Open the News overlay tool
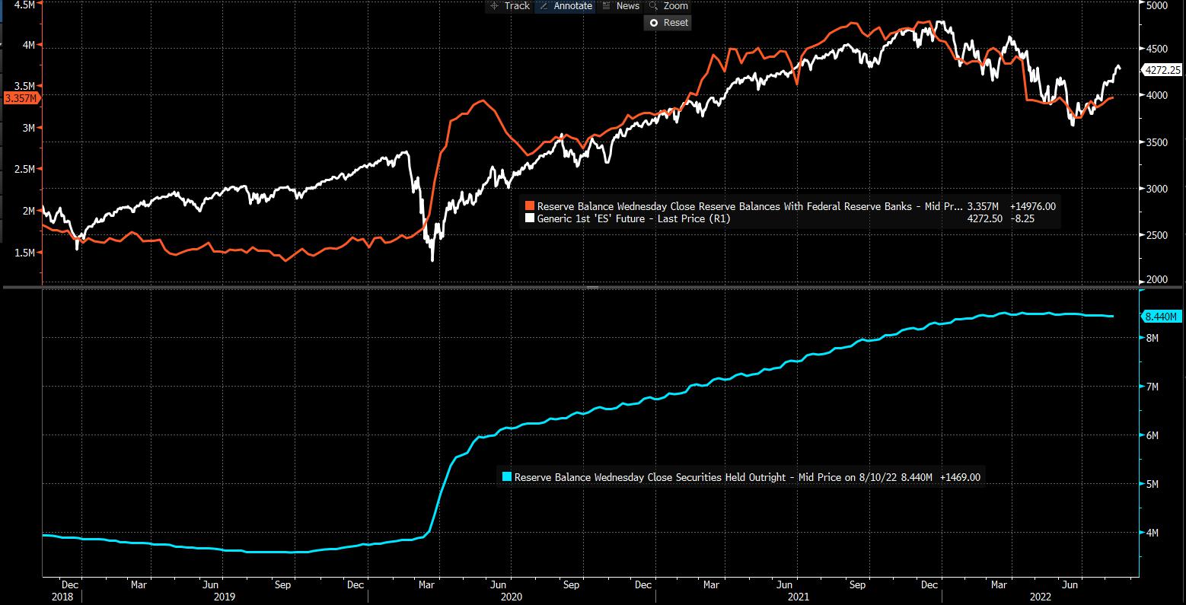The width and height of the screenshot is (1186, 605). tap(620, 5)
